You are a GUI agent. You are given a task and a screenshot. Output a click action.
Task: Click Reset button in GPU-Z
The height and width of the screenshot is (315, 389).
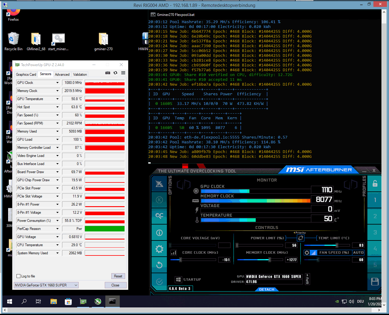point(118,276)
